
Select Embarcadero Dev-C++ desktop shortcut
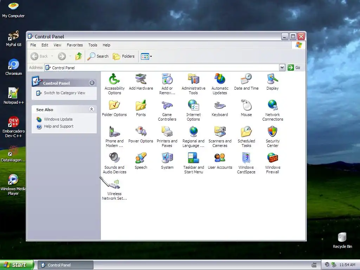click(14, 127)
